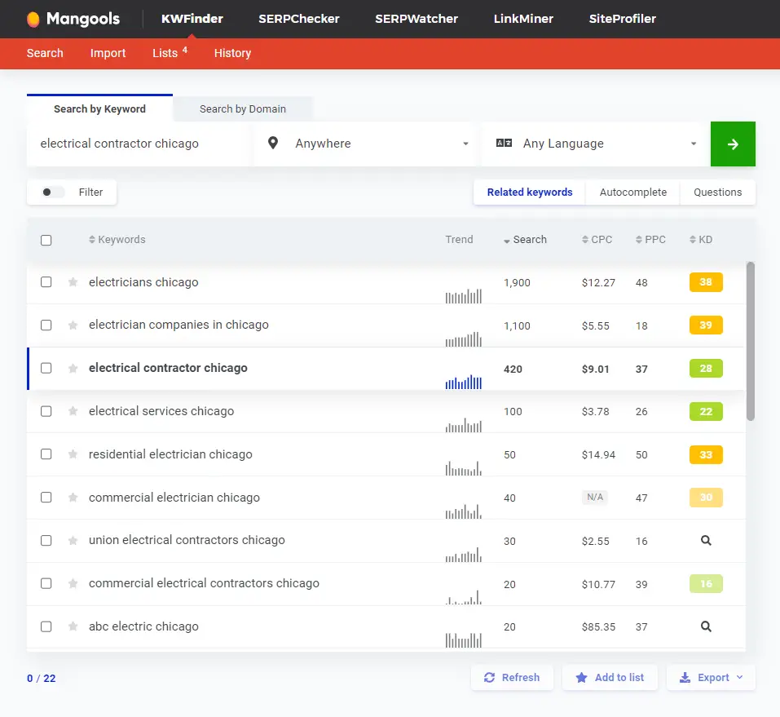Analyze KD magnifier for 'abc electric chicago'
This screenshot has height=717, width=780.
click(x=706, y=626)
